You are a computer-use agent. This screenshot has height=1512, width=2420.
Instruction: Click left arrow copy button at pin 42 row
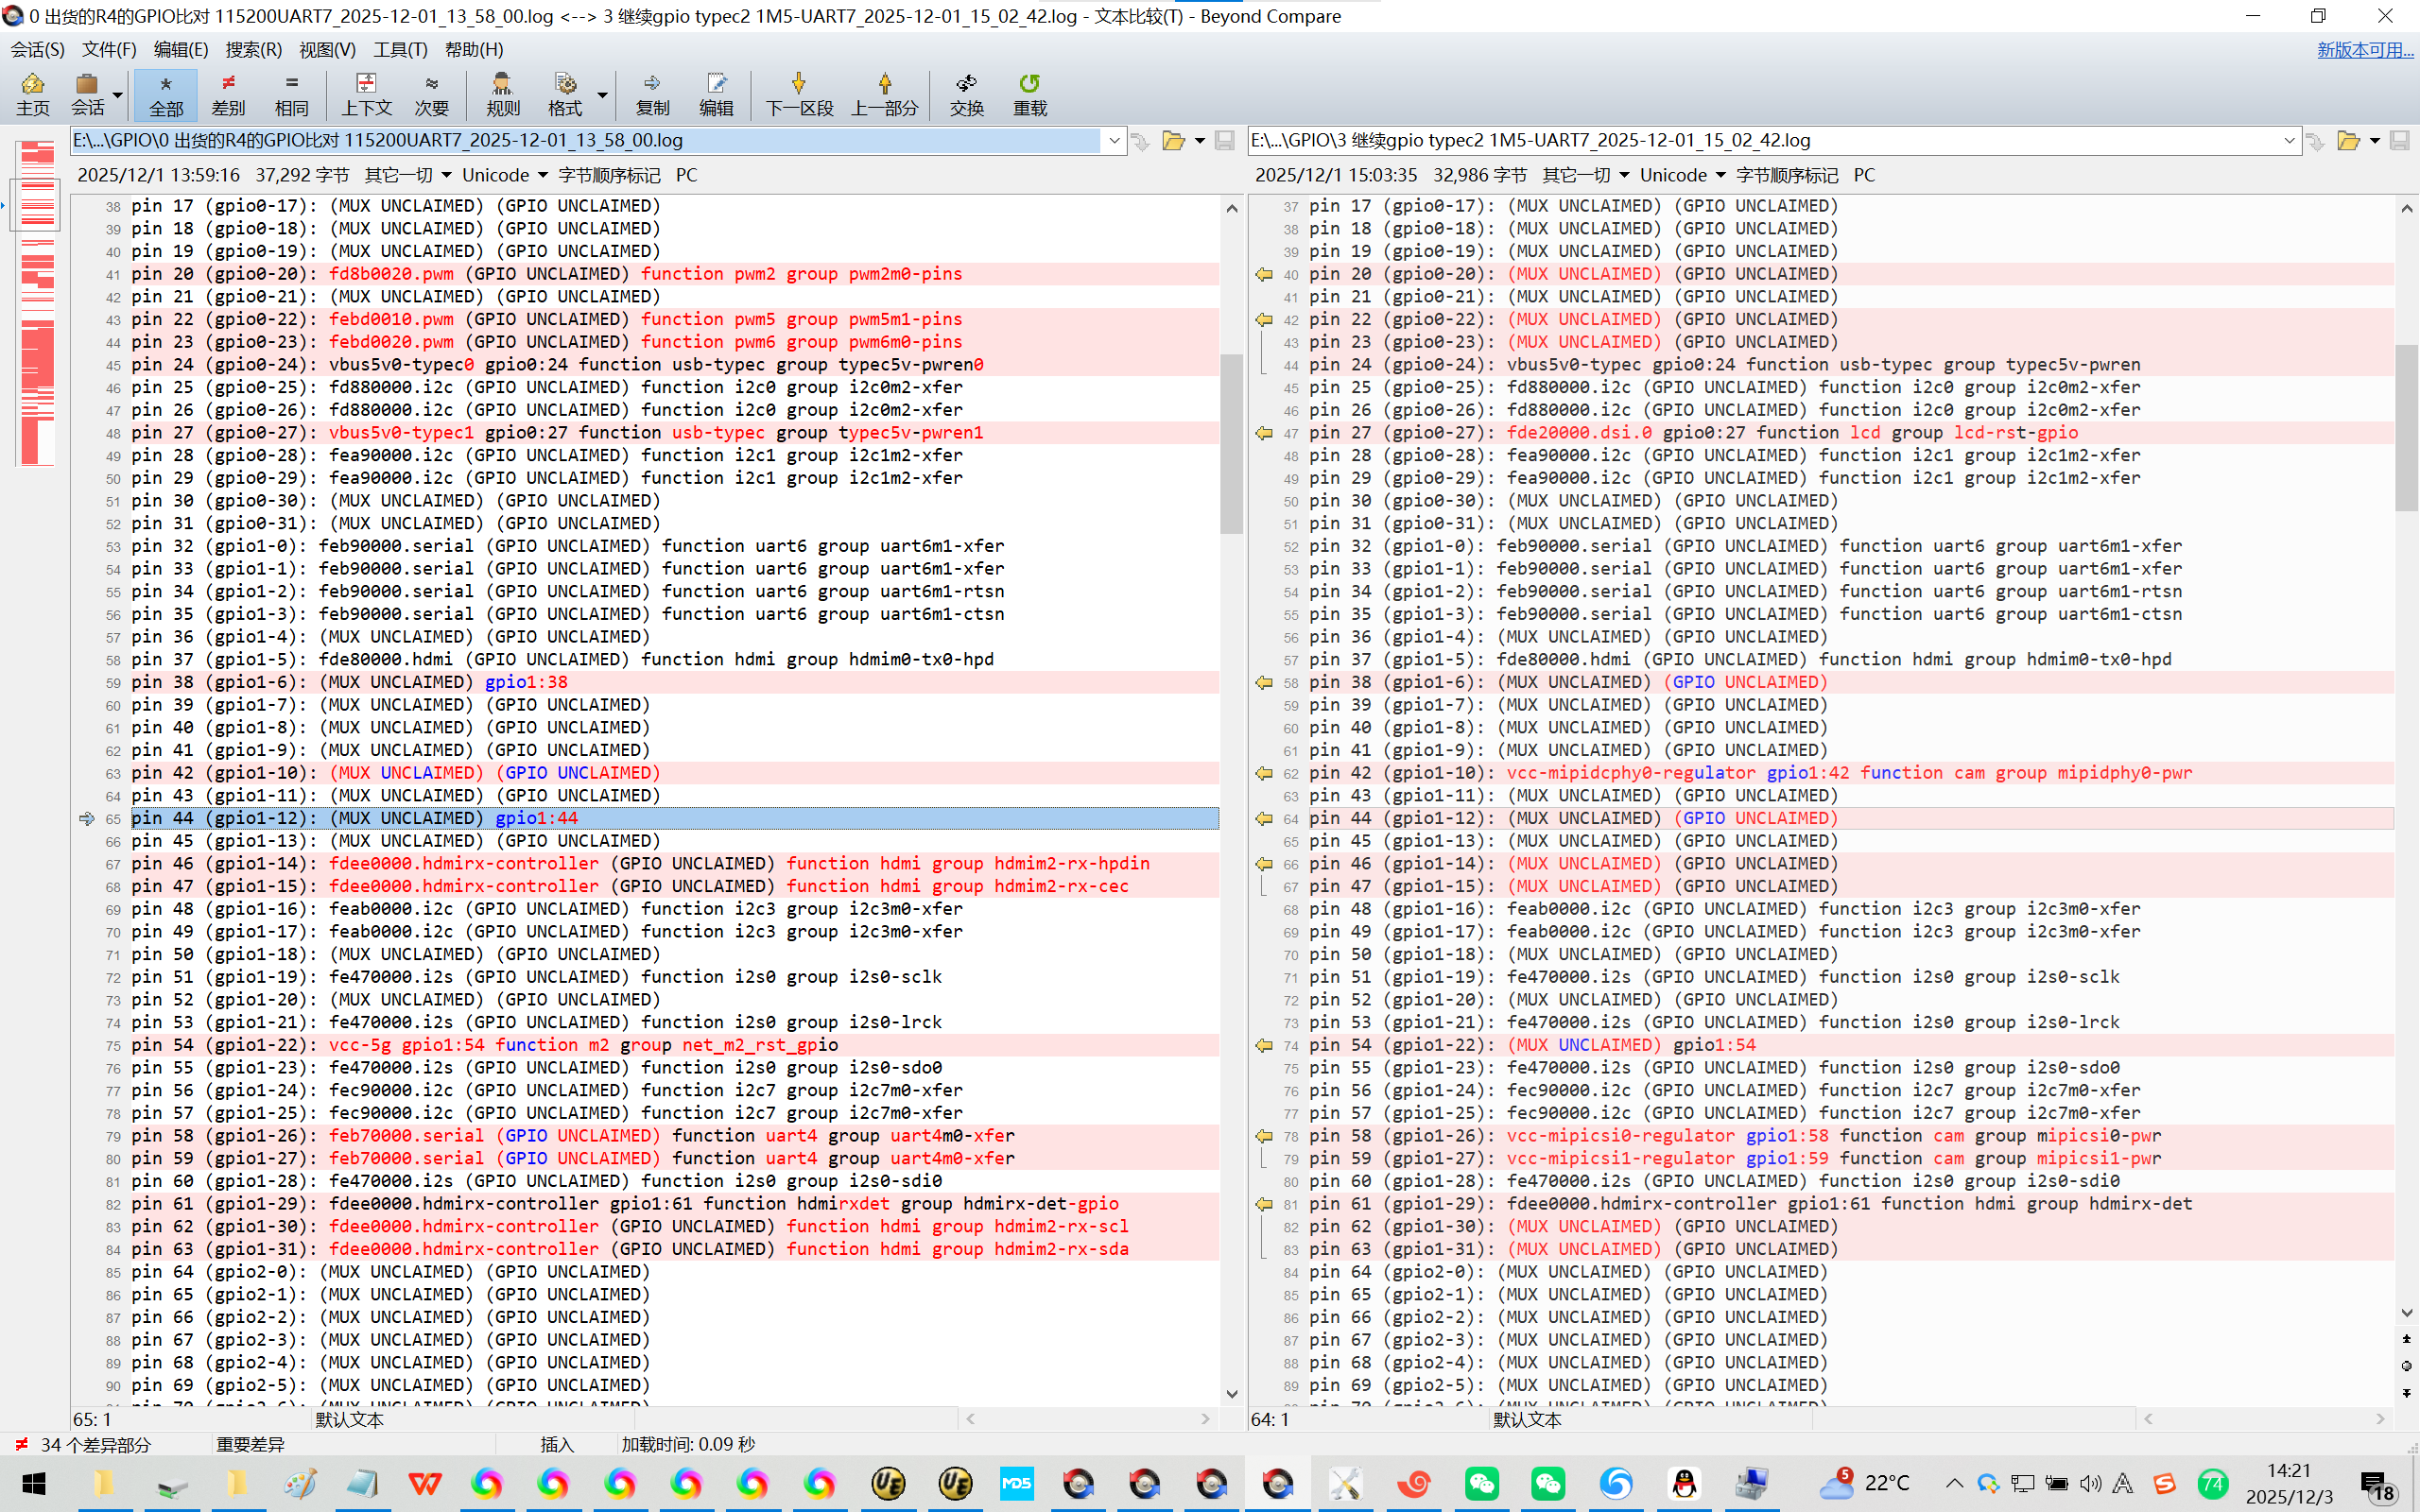pos(1264,773)
